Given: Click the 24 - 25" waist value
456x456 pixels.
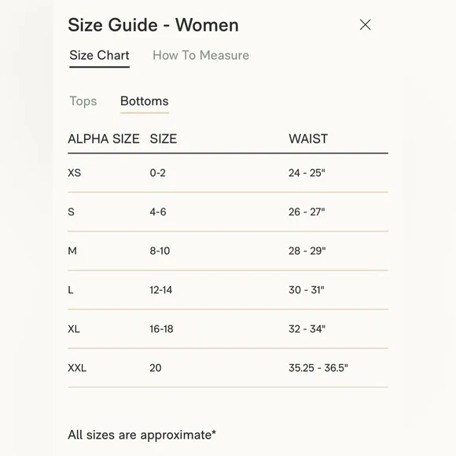Looking at the screenshot, I should coord(307,173).
